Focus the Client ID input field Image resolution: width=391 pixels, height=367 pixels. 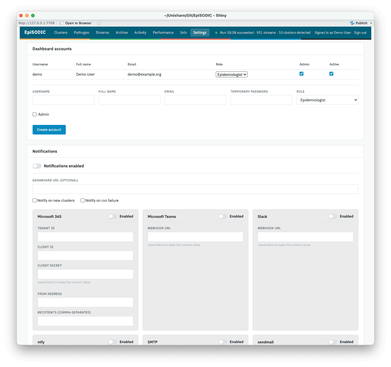click(85, 256)
